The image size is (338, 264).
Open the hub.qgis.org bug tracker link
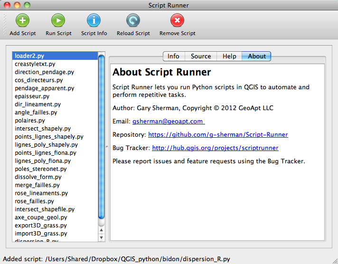215,148
